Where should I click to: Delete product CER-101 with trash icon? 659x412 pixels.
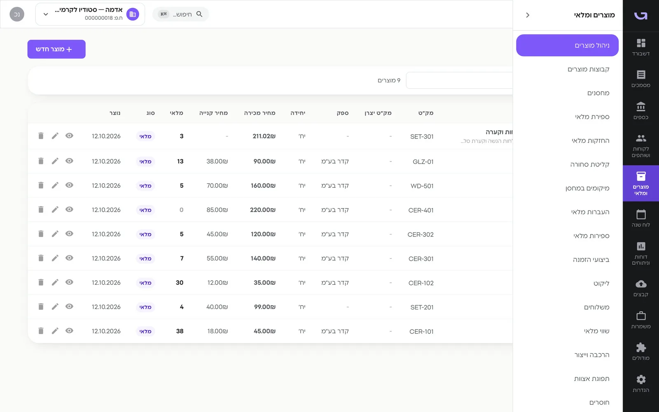tap(41, 331)
